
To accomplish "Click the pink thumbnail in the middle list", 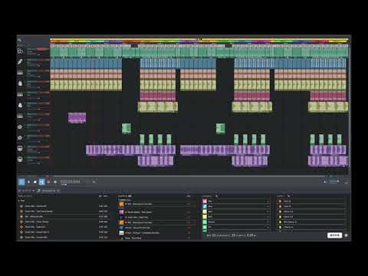I will point(121,212).
